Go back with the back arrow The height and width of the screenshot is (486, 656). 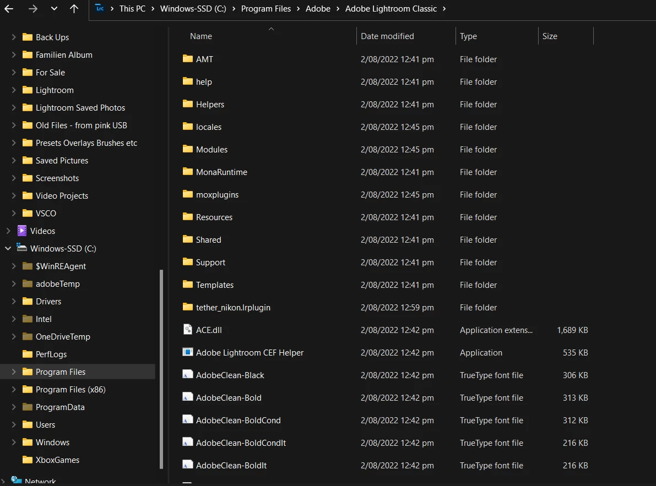(x=9, y=8)
